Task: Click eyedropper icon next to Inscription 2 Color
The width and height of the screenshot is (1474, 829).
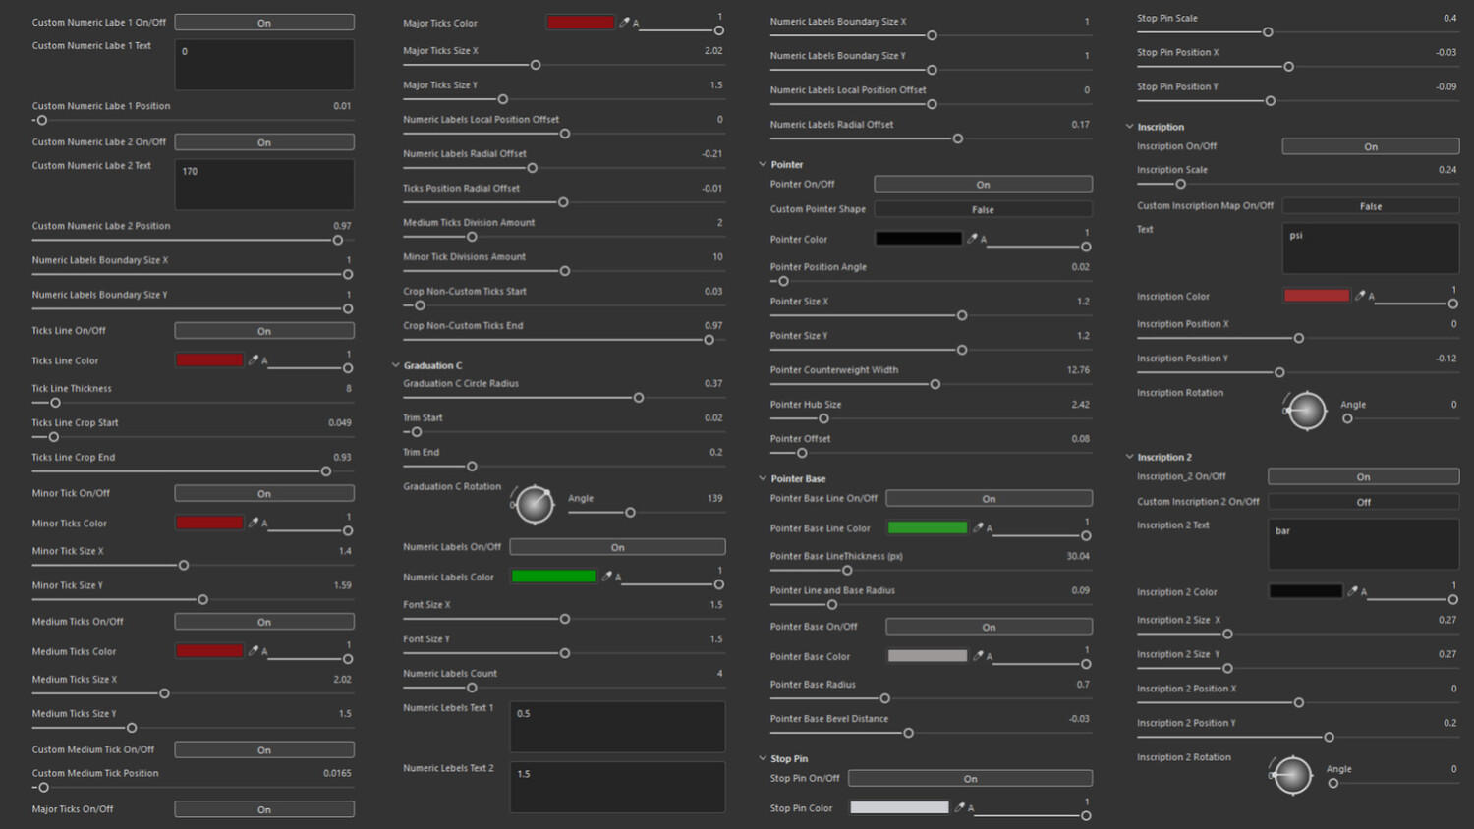Action: (1352, 591)
